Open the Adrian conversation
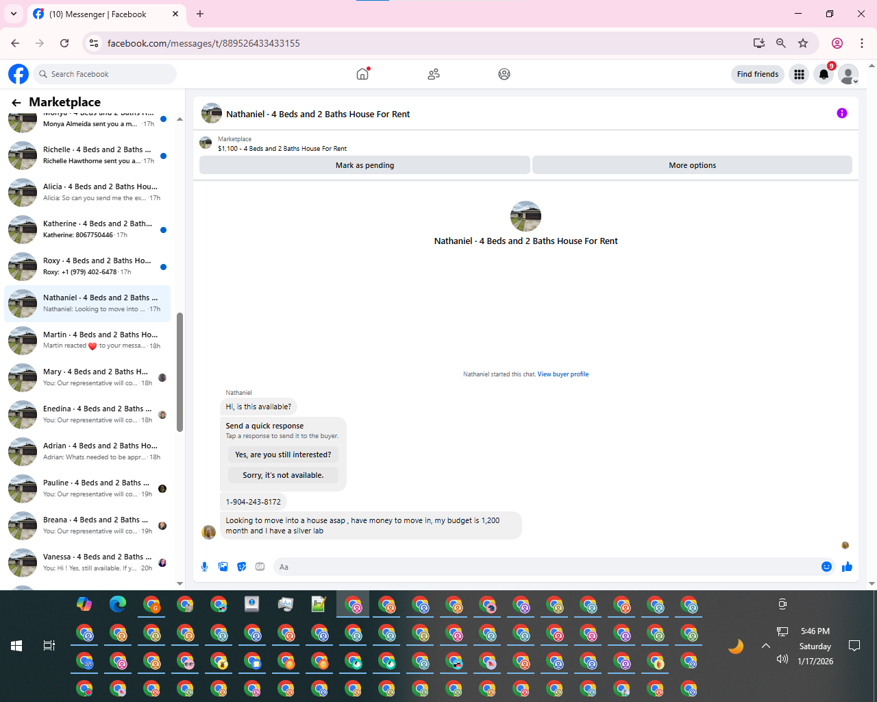This screenshot has width=877, height=702. click(x=87, y=452)
